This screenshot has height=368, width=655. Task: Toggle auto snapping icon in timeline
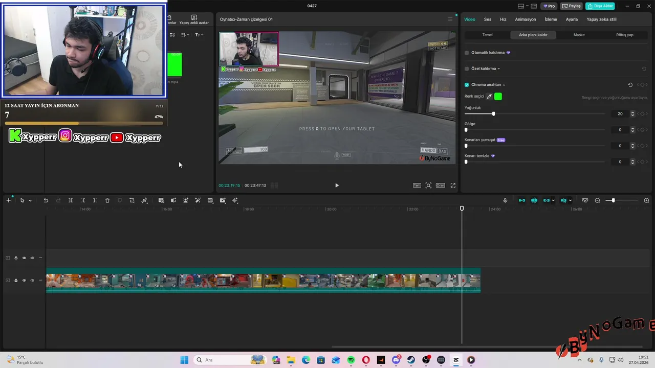tap(534, 200)
